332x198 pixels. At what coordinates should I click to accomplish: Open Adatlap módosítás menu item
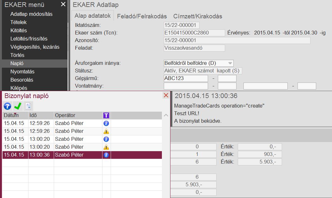click(x=31, y=14)
